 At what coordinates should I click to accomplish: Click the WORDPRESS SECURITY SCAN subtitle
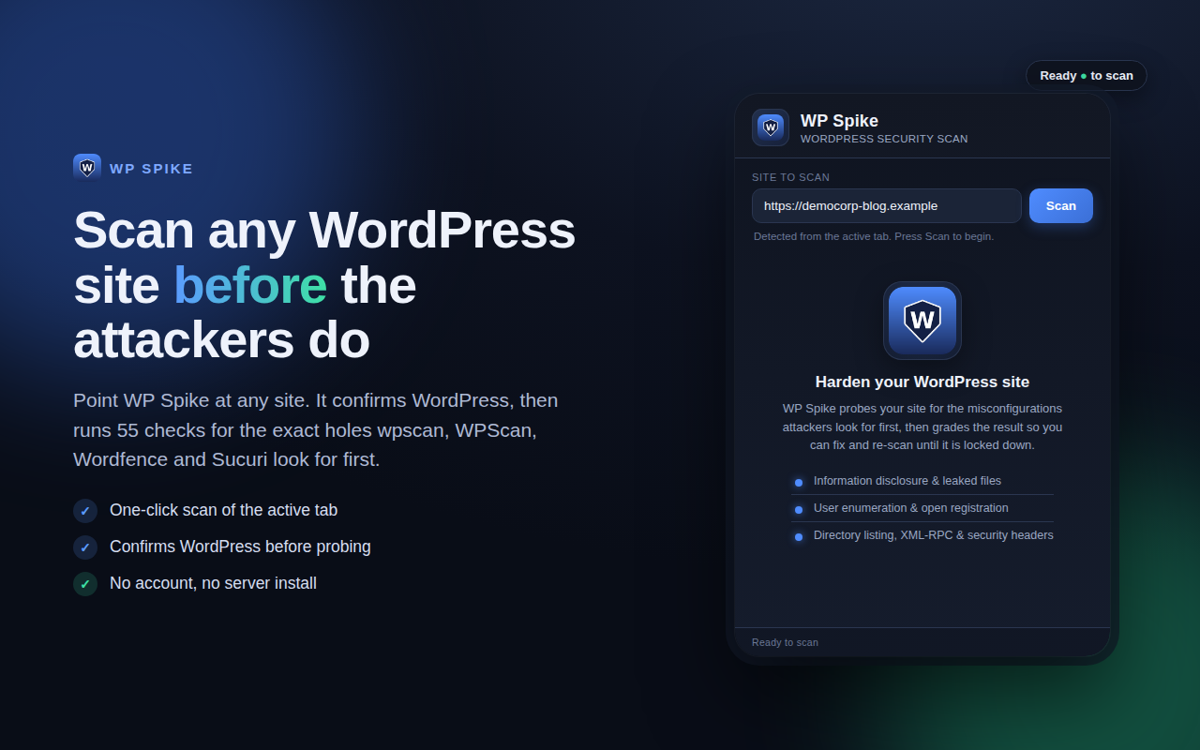pyautogui.click(x=884, y=139)
